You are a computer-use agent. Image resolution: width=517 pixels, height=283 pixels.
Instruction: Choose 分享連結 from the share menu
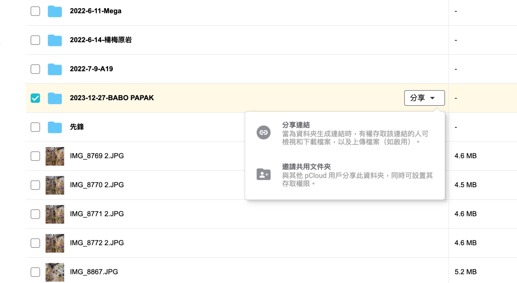pyautogui.click(x=297, y=125)
